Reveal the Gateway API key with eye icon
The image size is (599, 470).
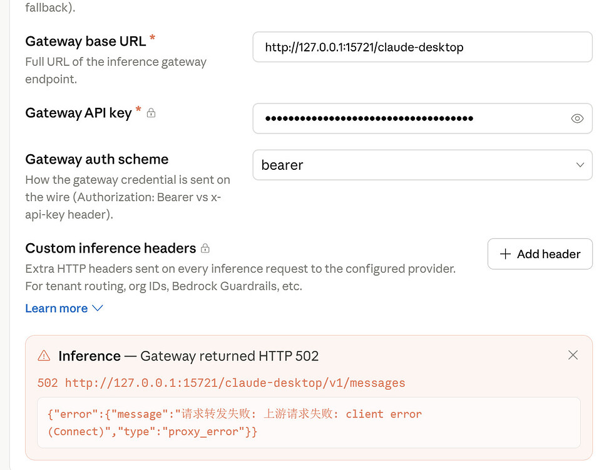pyautogui.click(x=577, y=118)
